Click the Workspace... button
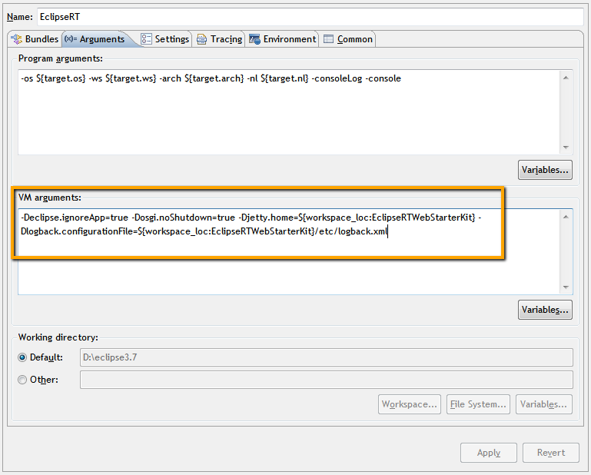The image size is (591, 475). 410,404
